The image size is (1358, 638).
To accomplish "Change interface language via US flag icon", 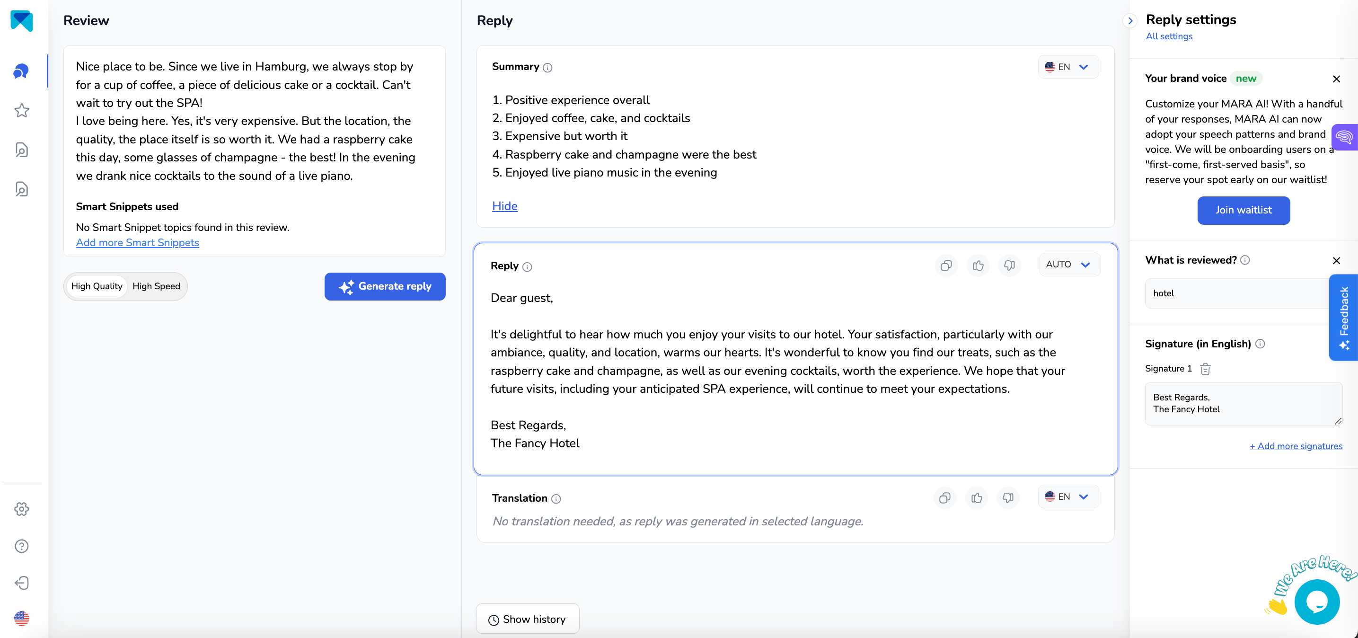I will (x=22, y=619).
